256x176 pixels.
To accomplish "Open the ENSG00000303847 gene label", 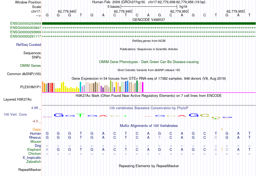I will tap(26, 28).
